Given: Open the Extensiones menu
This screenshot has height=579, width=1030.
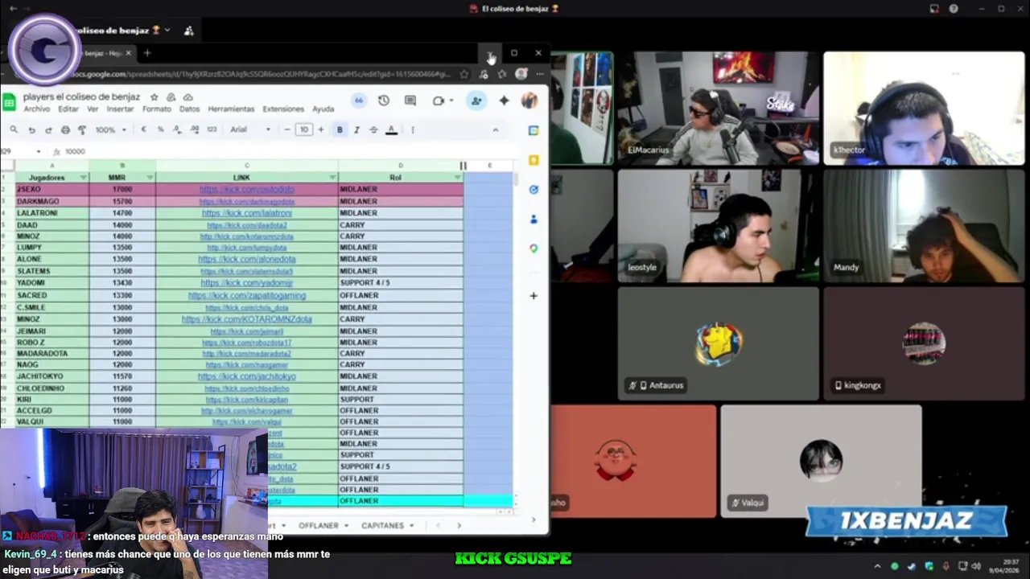Looking at the screenshot, I should (283, 109).
